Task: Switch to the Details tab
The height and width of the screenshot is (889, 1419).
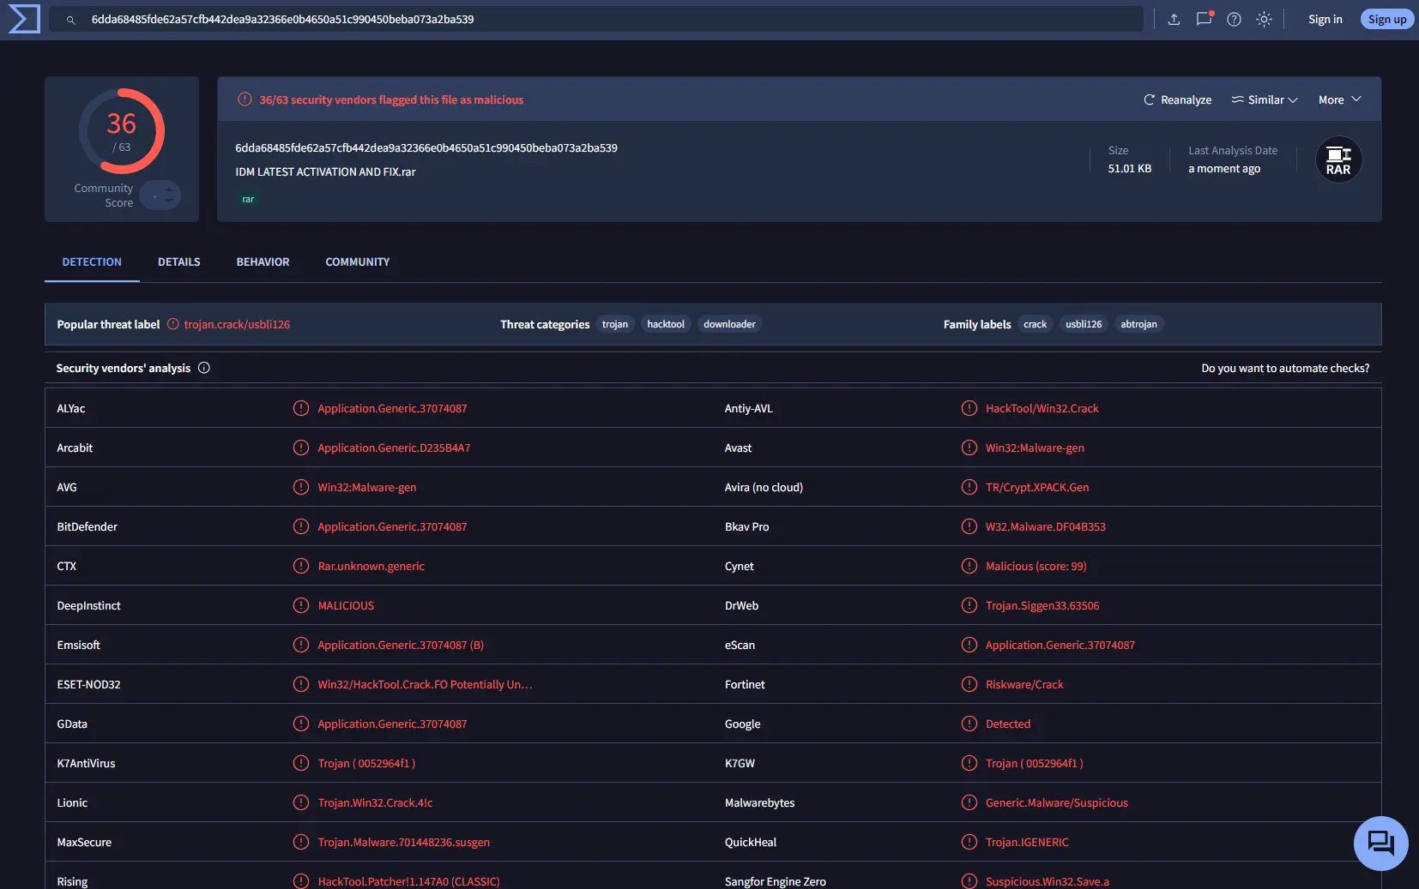Action: coord(179,262)
